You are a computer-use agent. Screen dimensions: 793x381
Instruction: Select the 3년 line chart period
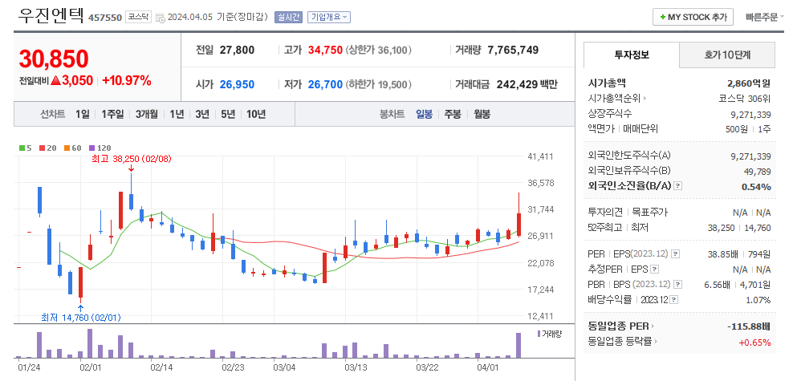point(202,114)
